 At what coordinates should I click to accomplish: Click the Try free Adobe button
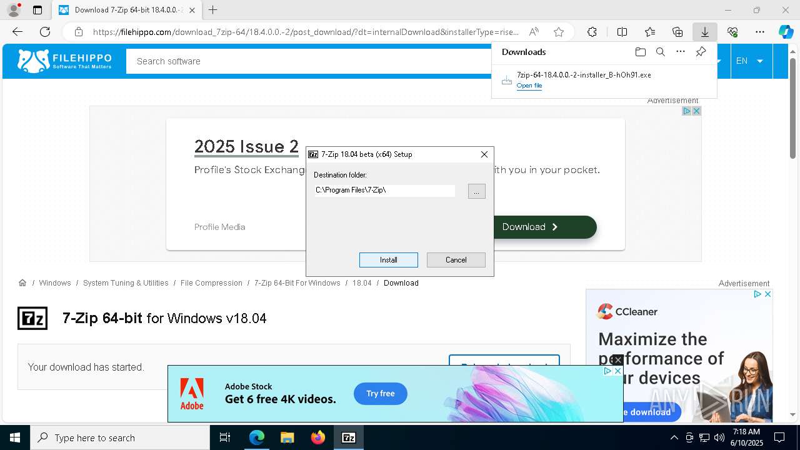380,394
